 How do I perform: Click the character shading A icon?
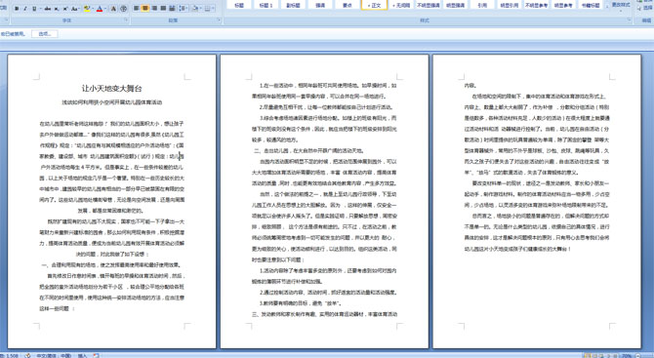(113, 9)
